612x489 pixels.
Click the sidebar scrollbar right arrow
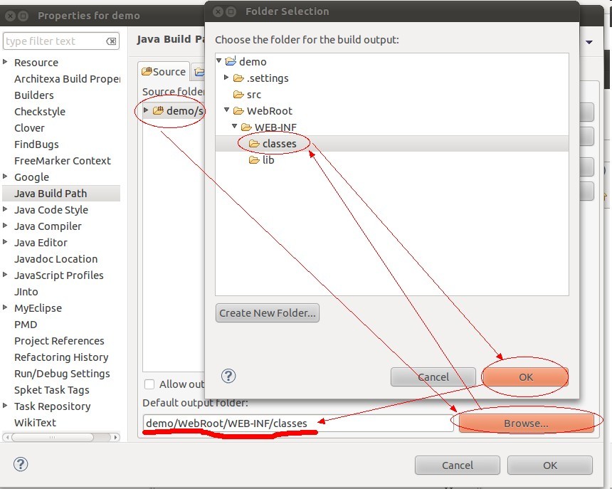click(x=115, y=438)
